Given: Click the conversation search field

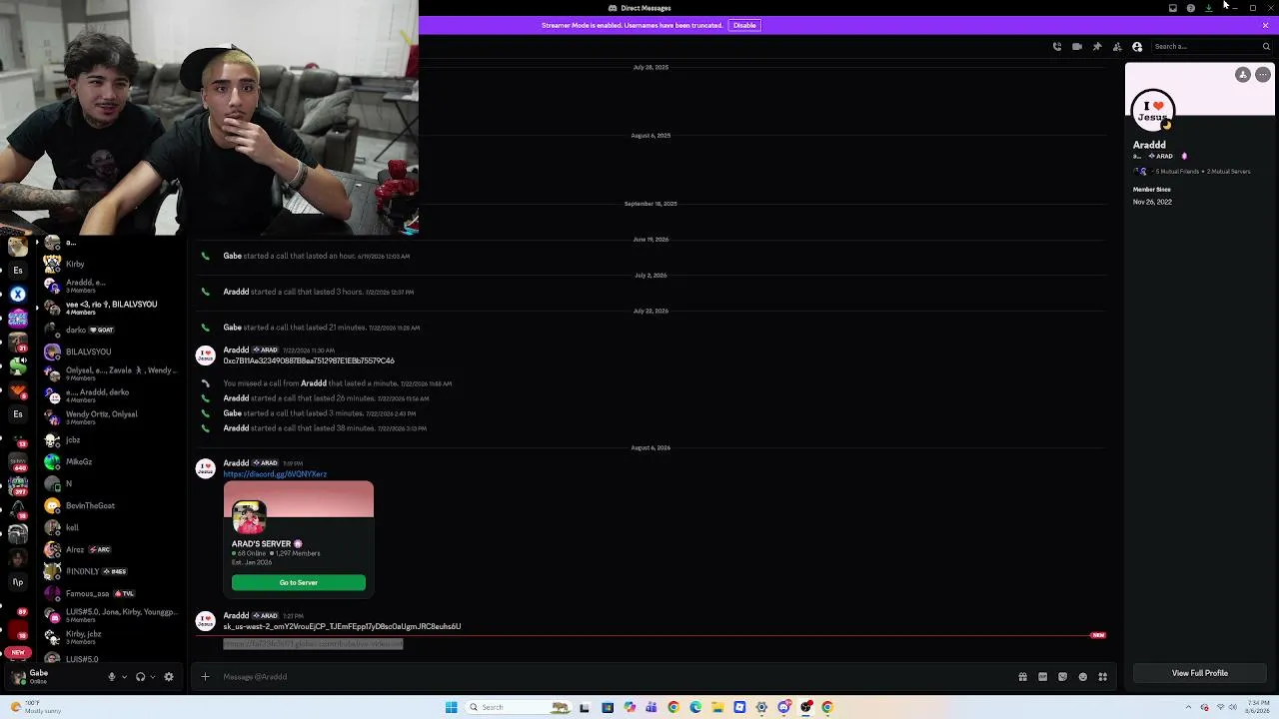Looking at the screenshot, I should pos(1211,46).
